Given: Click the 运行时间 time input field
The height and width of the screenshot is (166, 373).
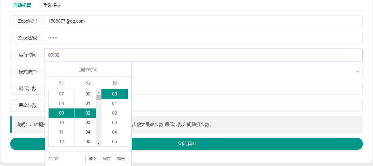Looking at the screenshot, I should (203, 55).
